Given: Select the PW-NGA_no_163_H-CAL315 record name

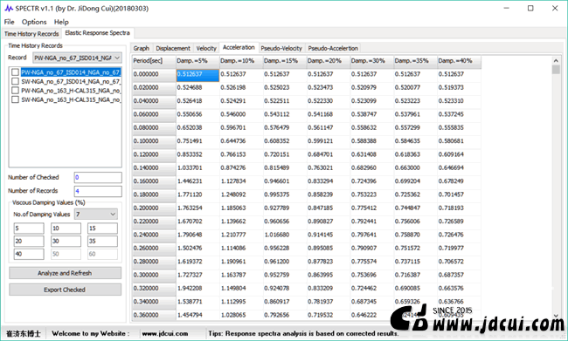Looking at the screenshot, I should (71, 91).
